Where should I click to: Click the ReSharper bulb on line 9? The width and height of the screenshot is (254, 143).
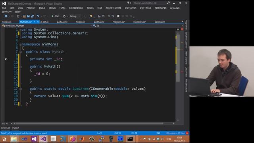click(x=6, y=59)
